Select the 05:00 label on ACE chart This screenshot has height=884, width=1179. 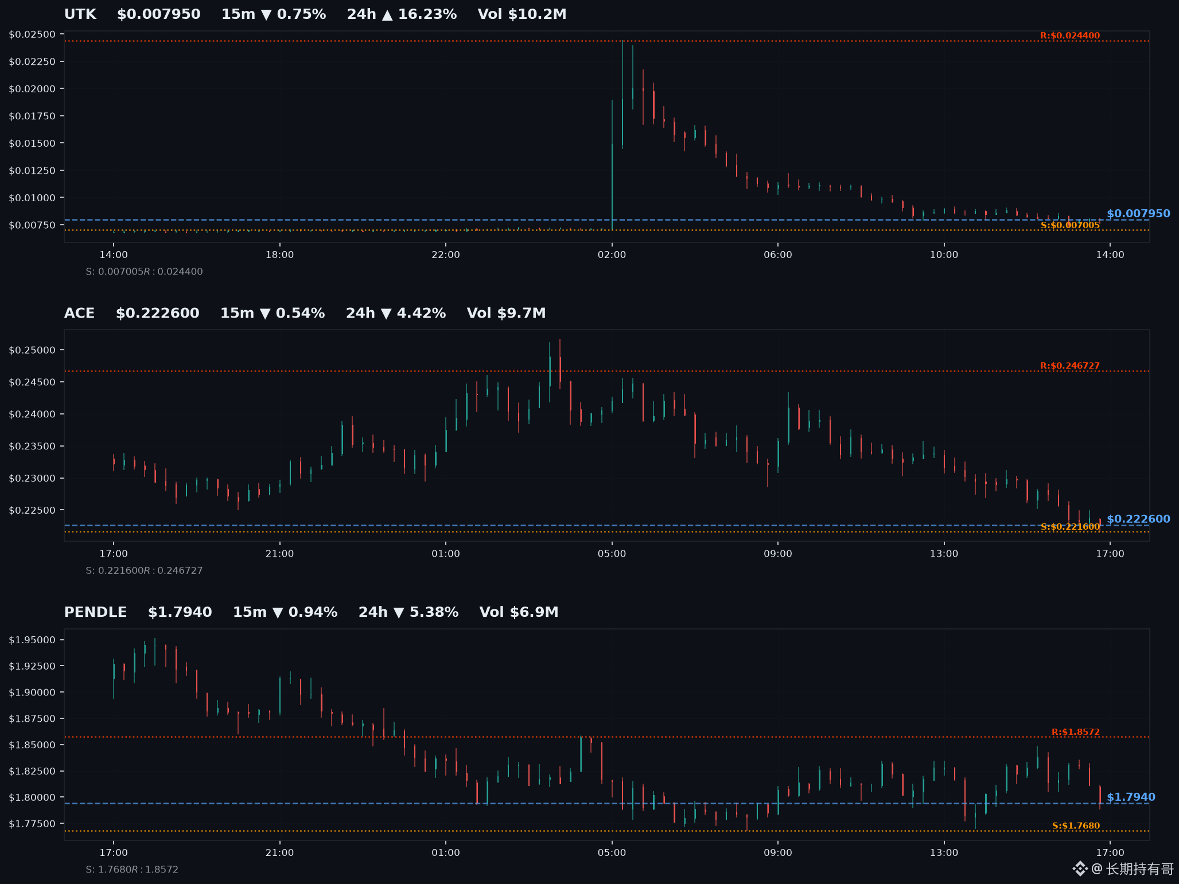coord(612,554)
